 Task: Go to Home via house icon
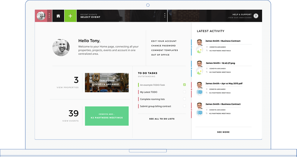click(58, 16)
